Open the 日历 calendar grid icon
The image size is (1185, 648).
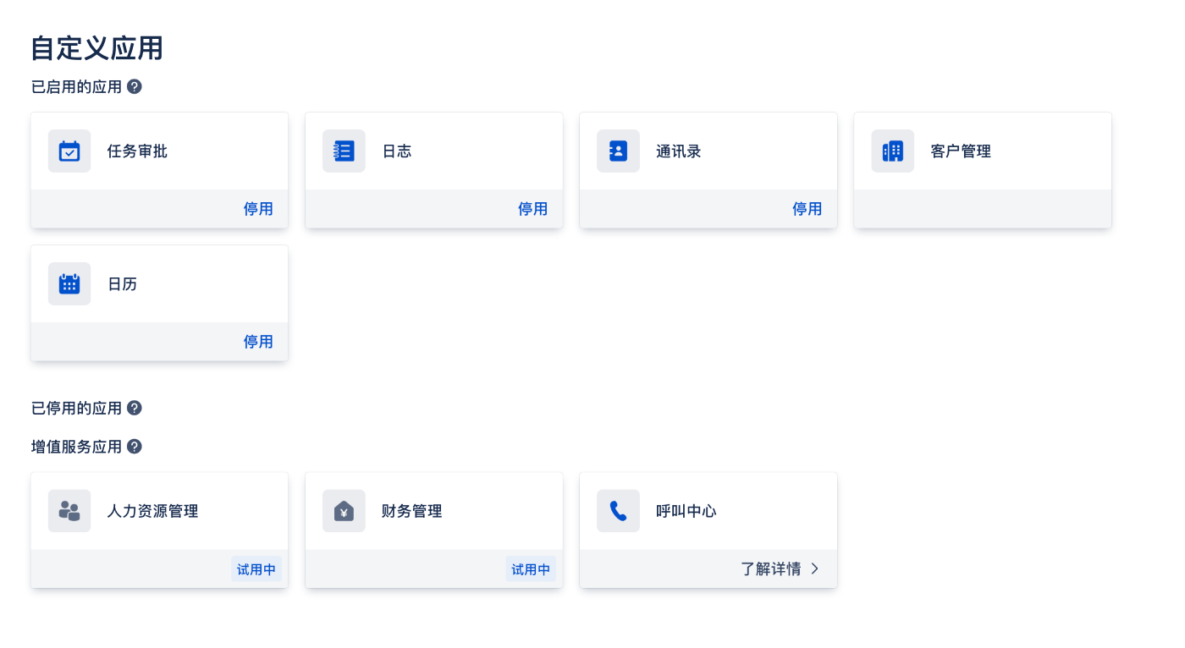tap(69, 284)
